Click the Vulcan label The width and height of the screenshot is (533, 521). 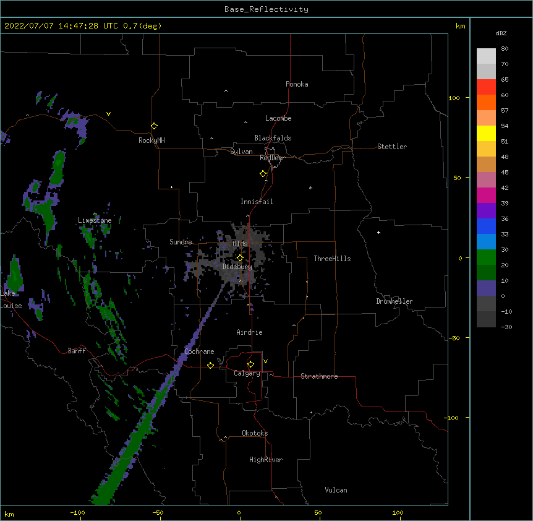pos(336,490)
